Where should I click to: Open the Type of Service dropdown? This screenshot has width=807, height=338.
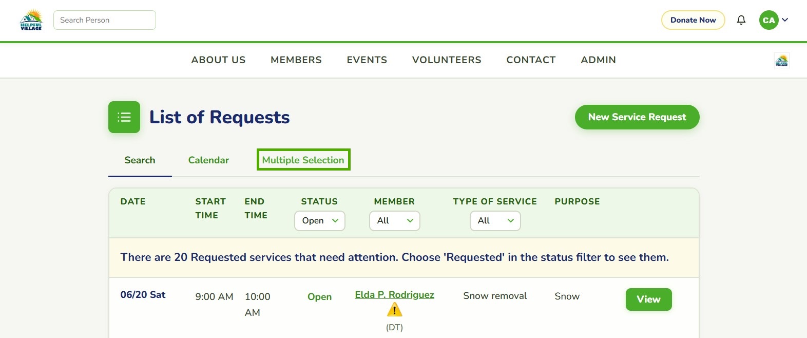click(x=495, y=221)
